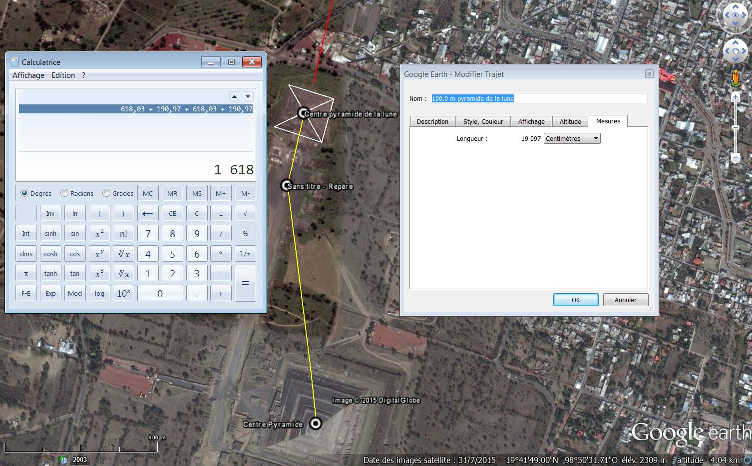752x466 pixels.
Task: Open the Affichage menu in Calculatrice
Action: coord(28,75)
